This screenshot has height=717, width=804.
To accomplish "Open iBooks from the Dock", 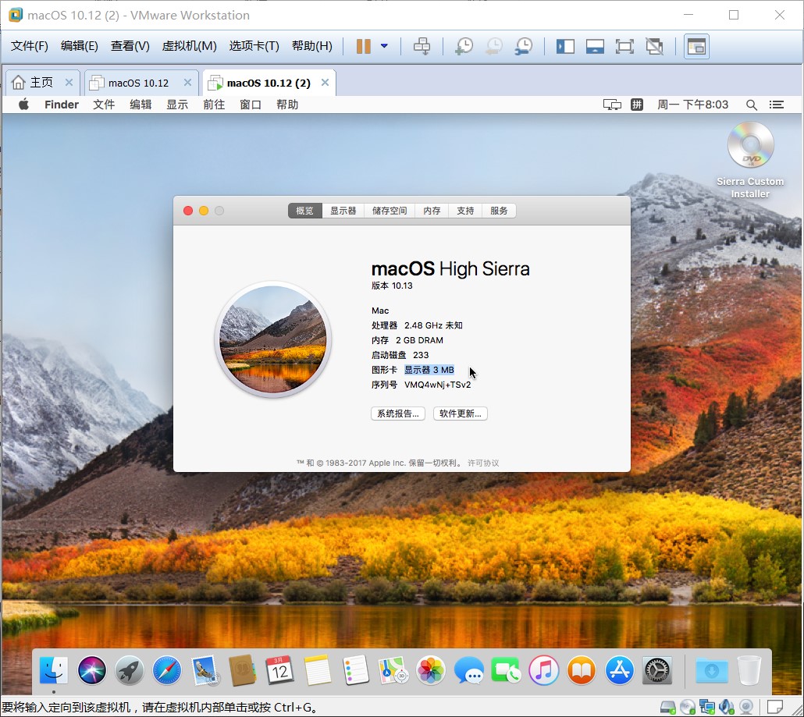I will (582, 670).
